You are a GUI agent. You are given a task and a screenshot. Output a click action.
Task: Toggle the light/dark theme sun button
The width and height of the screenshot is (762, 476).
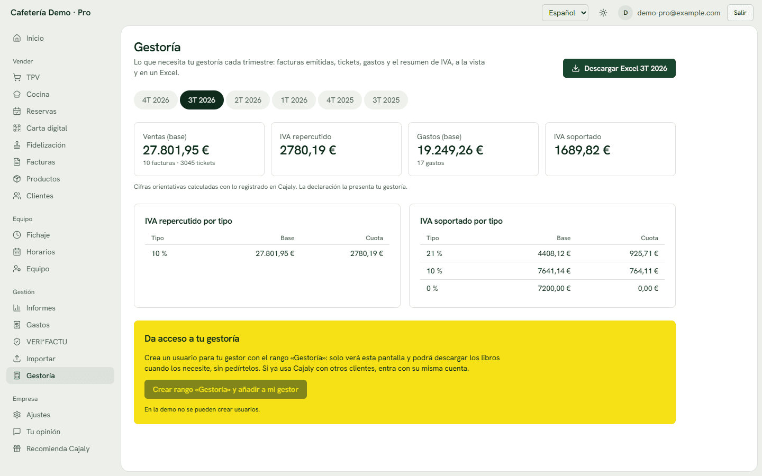pyautogui.click(x=603, y=13)
